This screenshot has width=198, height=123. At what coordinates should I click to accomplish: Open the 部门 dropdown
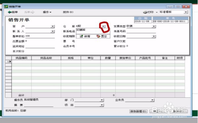[x=102, y=100]
